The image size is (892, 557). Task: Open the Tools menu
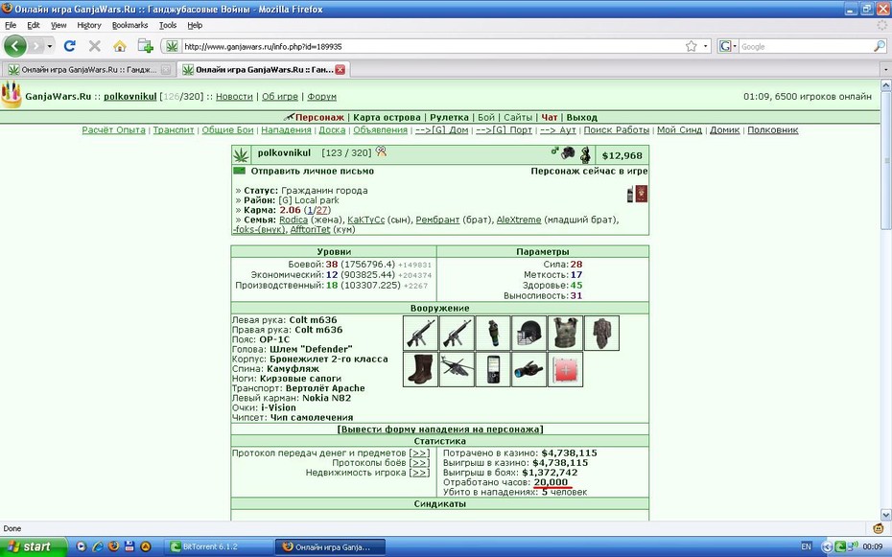pyautogui.click(x=167, y=25)
